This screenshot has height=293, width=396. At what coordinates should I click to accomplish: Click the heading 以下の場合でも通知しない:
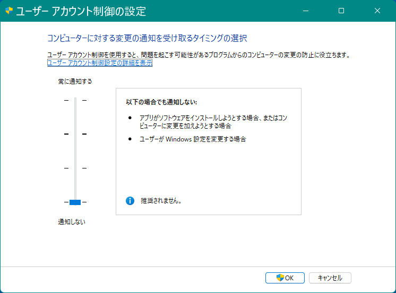[x=161, y=102]
